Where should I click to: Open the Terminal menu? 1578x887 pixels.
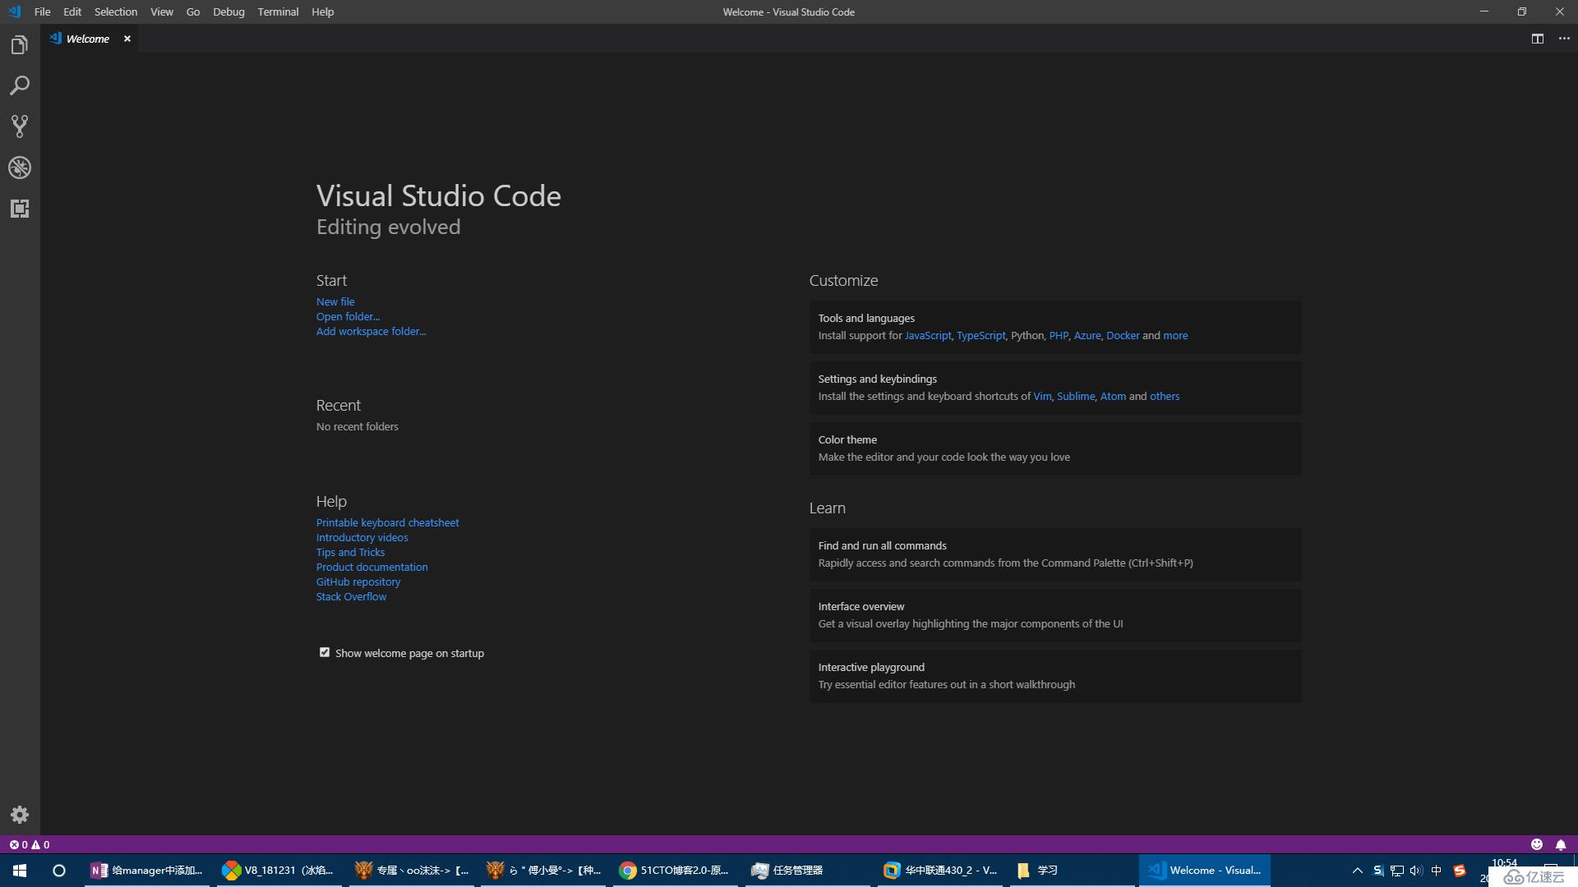[278, 11]
